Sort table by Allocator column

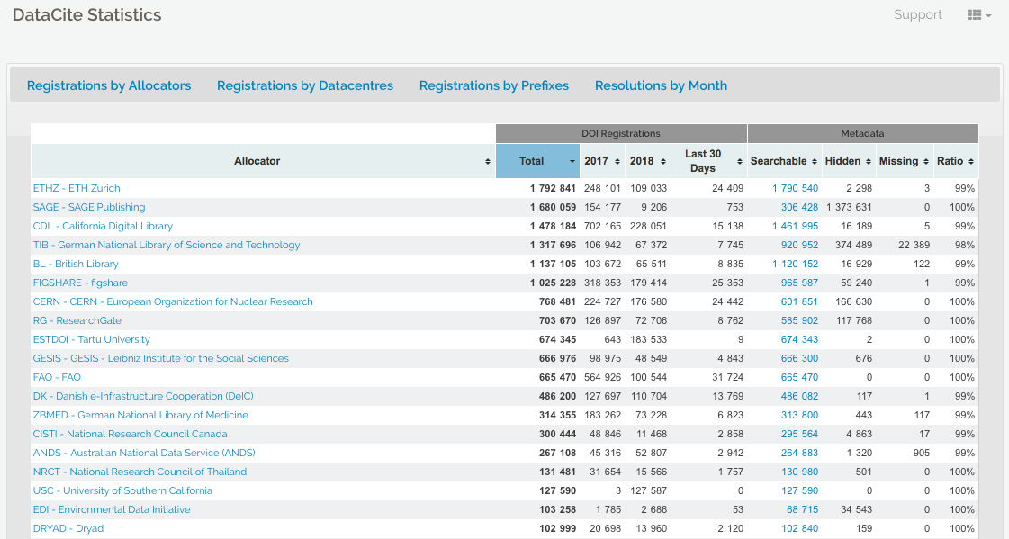(263, 161)
